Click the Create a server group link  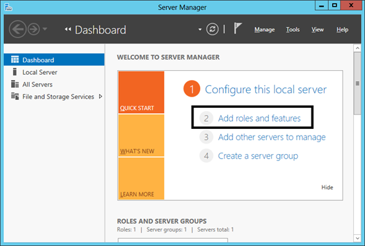point(258,156)
